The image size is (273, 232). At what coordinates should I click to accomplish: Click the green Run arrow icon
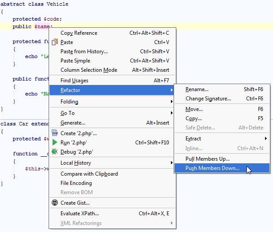click(55, 142)
